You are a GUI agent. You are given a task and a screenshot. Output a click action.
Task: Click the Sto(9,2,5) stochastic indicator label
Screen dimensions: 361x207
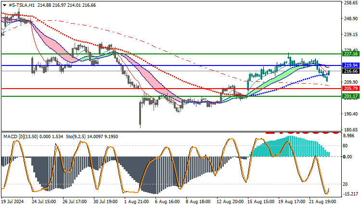[76, 137]
